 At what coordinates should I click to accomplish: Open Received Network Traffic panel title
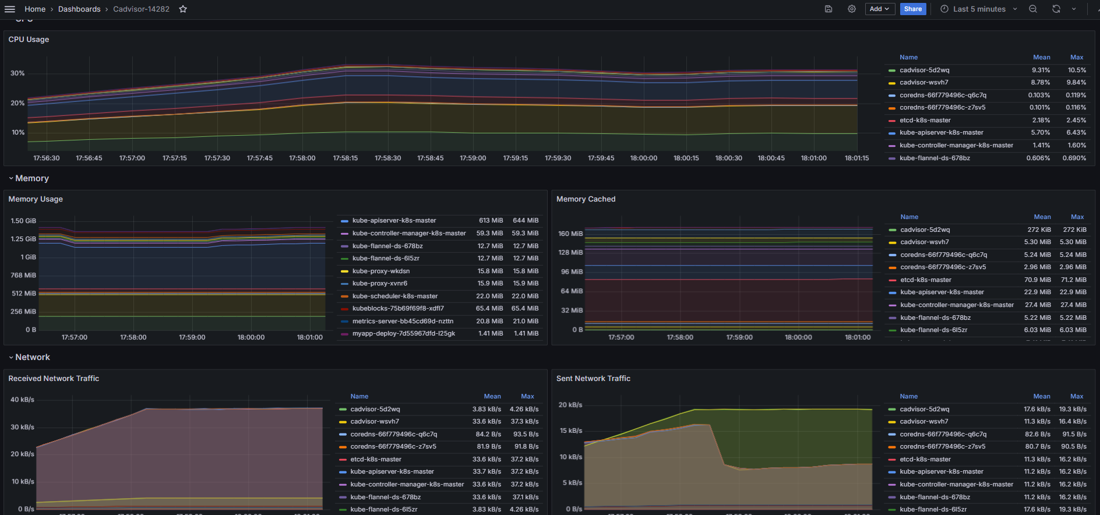click(x=54, y=379)
